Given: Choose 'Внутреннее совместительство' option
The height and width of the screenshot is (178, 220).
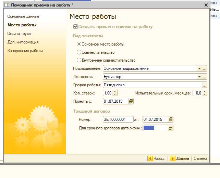Looking at the screenshot, I should tap(79, 60).
